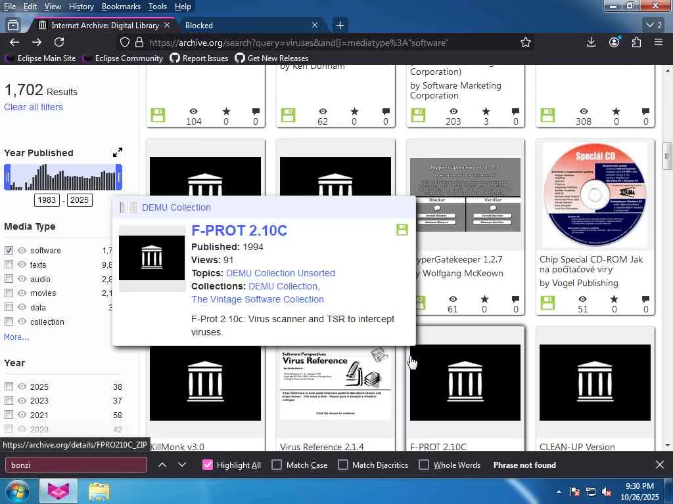Open the History menu
Screen dimensions: 673x504
click(x=81, y=7)
